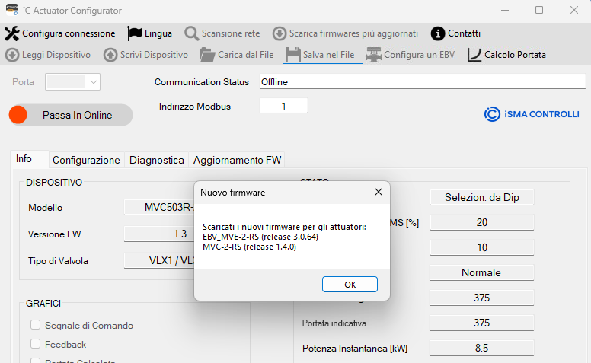Toggle the Passa In Online switch

tap(71, 115)
